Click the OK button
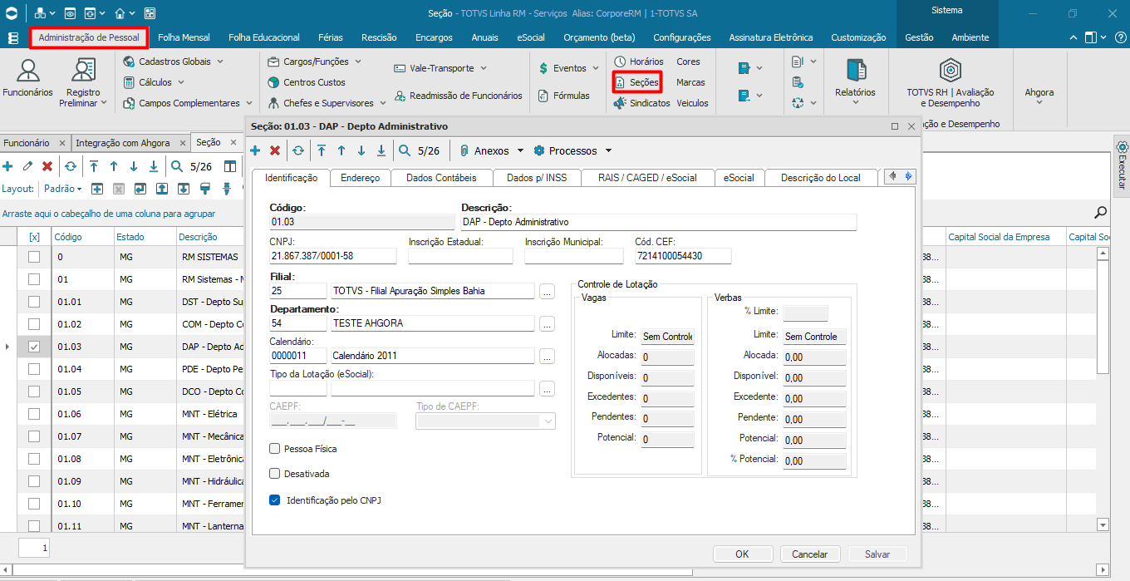The image size is (1130, 581). pyautogui.click(x=742, y=554)
